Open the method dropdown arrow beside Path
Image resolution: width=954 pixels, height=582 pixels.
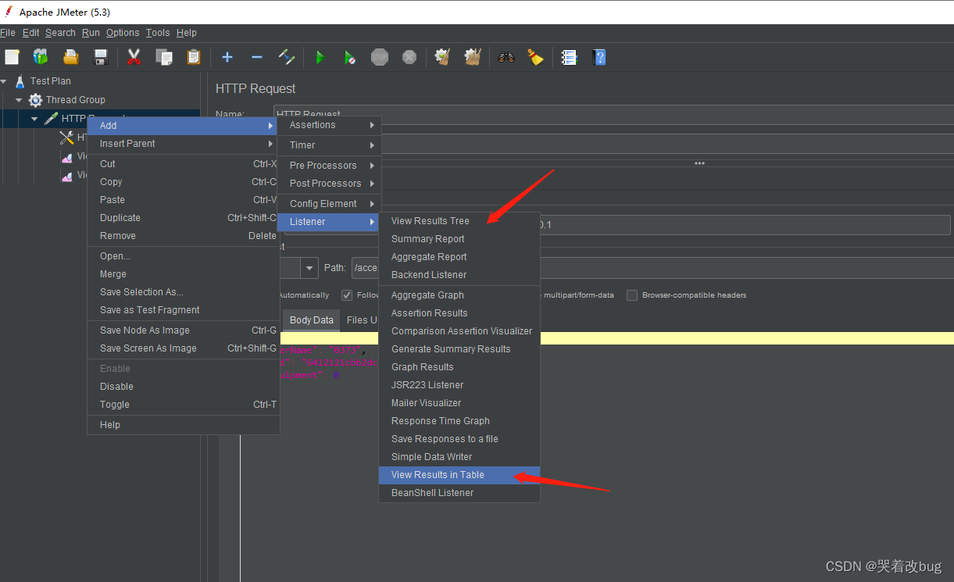309,268
